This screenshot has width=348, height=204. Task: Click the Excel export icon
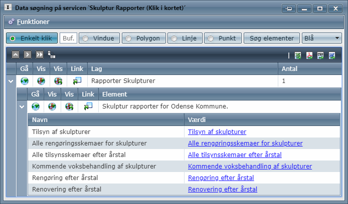point(298,55)
